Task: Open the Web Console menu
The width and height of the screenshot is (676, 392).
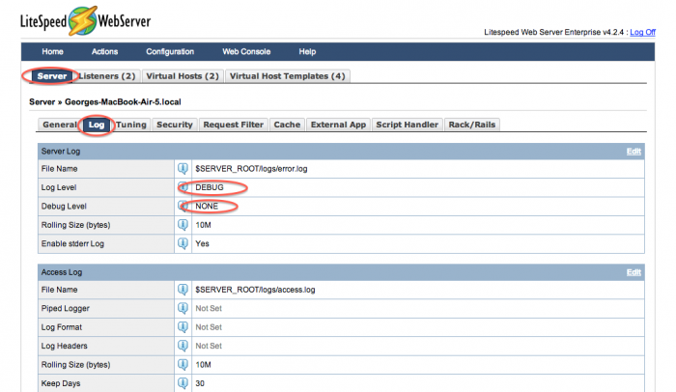Action: (x=246, y=52)
